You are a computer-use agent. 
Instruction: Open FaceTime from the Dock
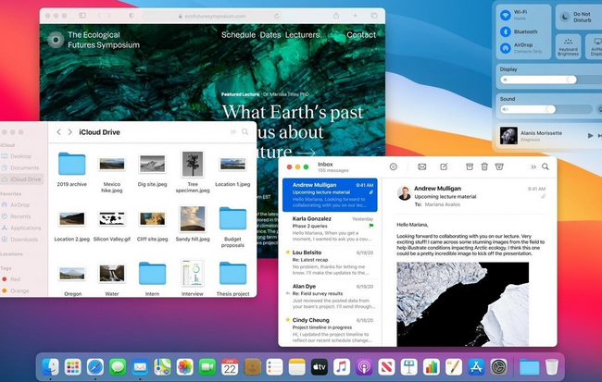[x=207, y=367]
